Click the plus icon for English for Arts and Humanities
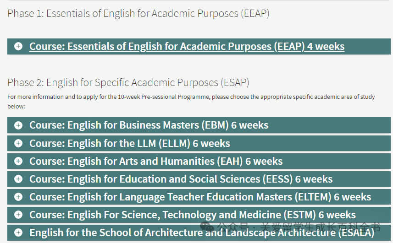Image resolution: width=393 pixels, height=243 pixels. 18,161
